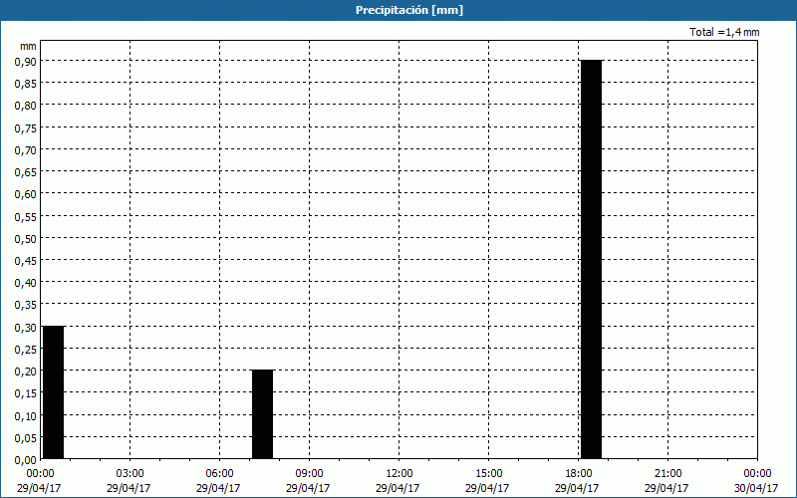
Task: Click the 0,00 y-axis origin label
Action: pos(26,460)
